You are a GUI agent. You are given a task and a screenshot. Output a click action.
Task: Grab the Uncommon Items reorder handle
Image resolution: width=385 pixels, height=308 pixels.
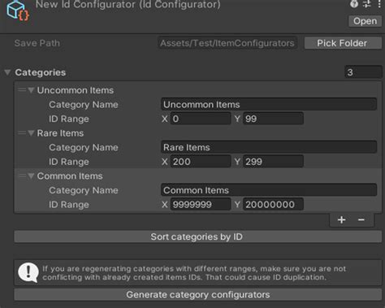pos(22,90)
